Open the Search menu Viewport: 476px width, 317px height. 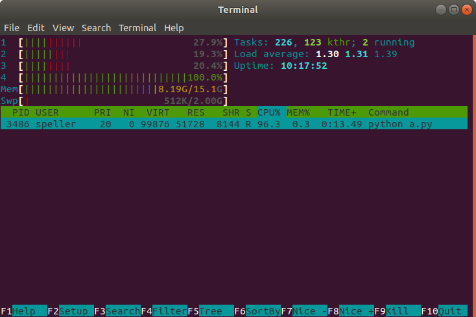pyautogui.click(x=96, y=28)
